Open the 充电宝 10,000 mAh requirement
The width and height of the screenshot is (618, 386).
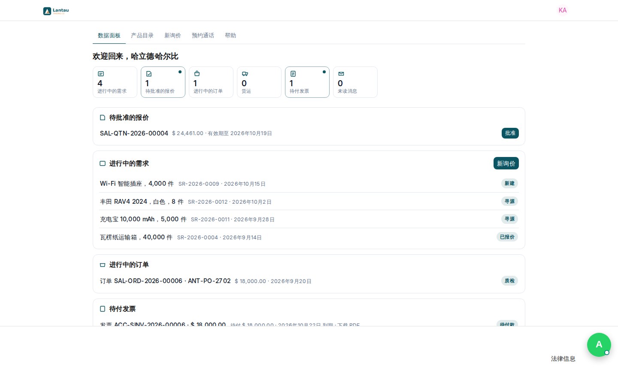309,219
